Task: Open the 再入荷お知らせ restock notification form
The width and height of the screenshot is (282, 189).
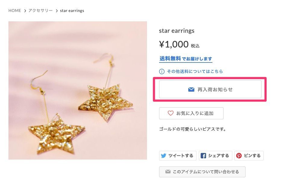Action: click(x=210, y=89)
